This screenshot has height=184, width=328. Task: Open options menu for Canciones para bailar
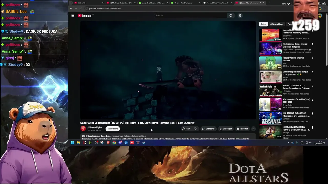tap(312, 72)
